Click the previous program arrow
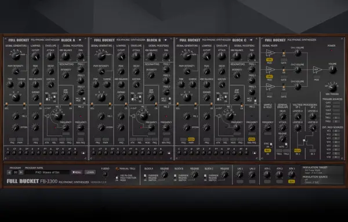The image size is (348, 222). click(9, 172)
